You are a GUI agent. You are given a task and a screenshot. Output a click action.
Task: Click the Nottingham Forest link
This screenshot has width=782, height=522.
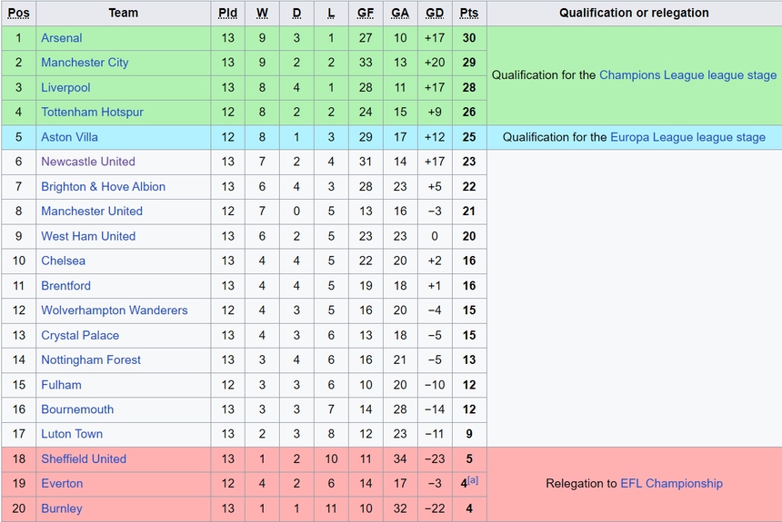[x=90, y=359]
